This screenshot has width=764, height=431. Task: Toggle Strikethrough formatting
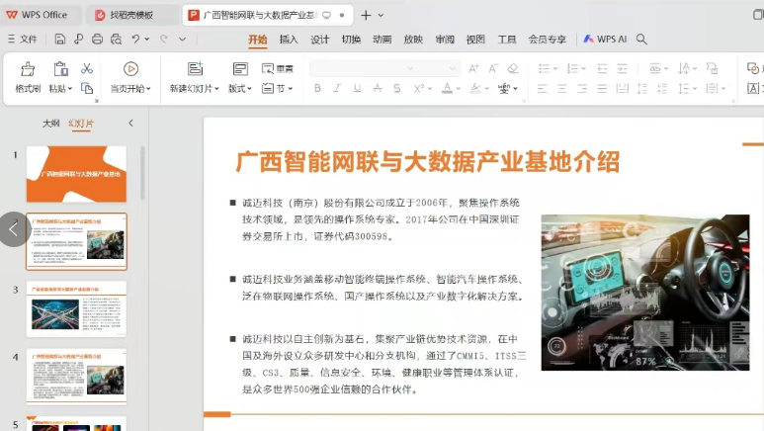coord(378,88)
